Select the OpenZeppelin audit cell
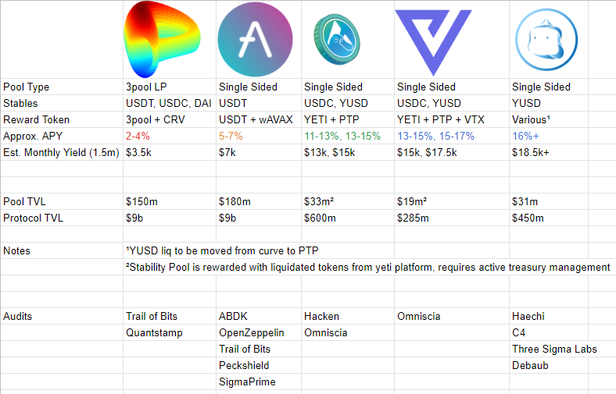This screenshot has width=616, height=394. tap(251, 332)
